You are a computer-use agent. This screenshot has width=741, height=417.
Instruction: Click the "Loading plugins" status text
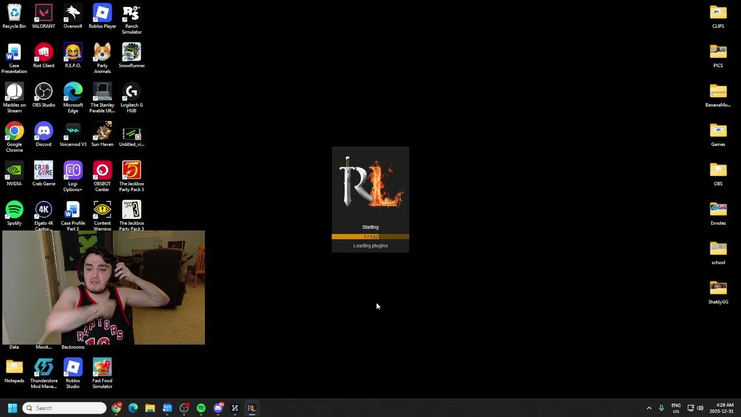tap(370, 246)
